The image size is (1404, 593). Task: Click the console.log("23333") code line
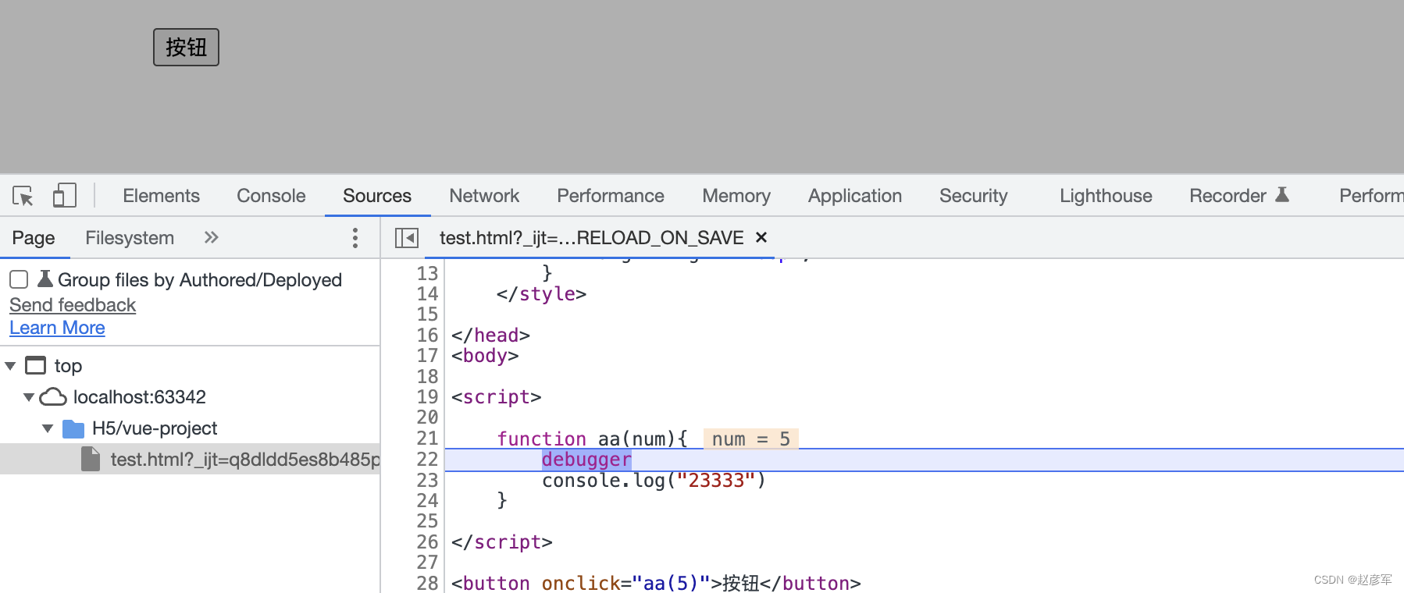(654, 480)
